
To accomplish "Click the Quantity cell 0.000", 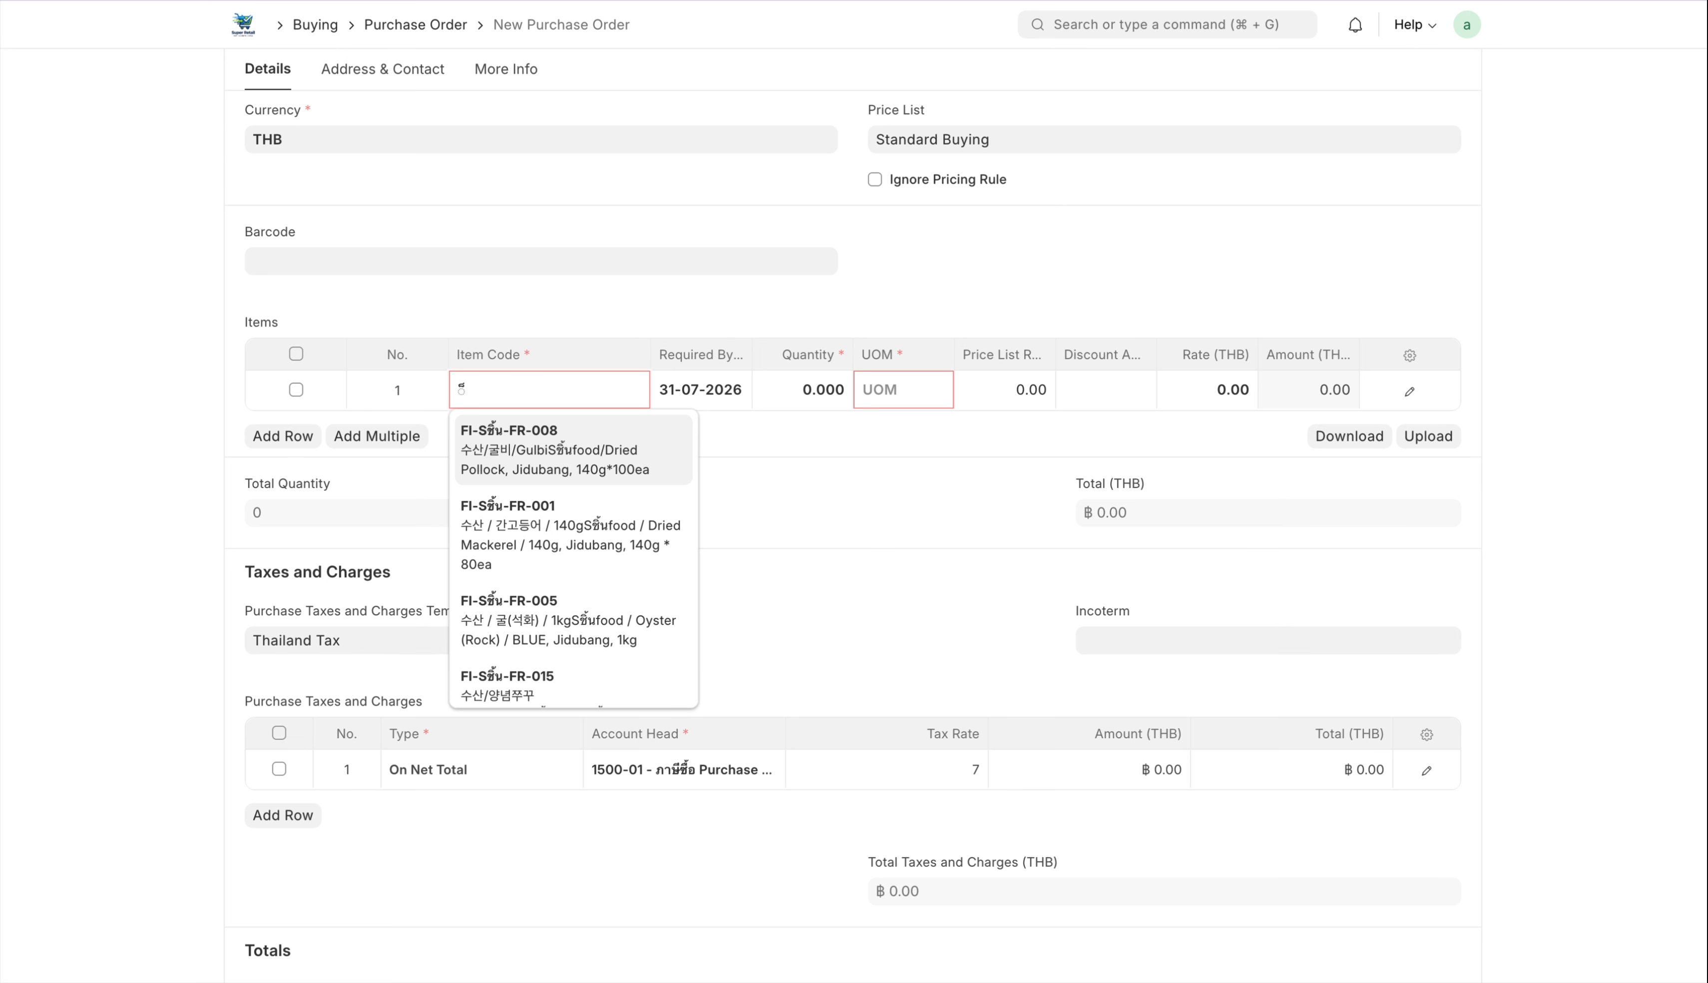I will [x=802, y=390].
